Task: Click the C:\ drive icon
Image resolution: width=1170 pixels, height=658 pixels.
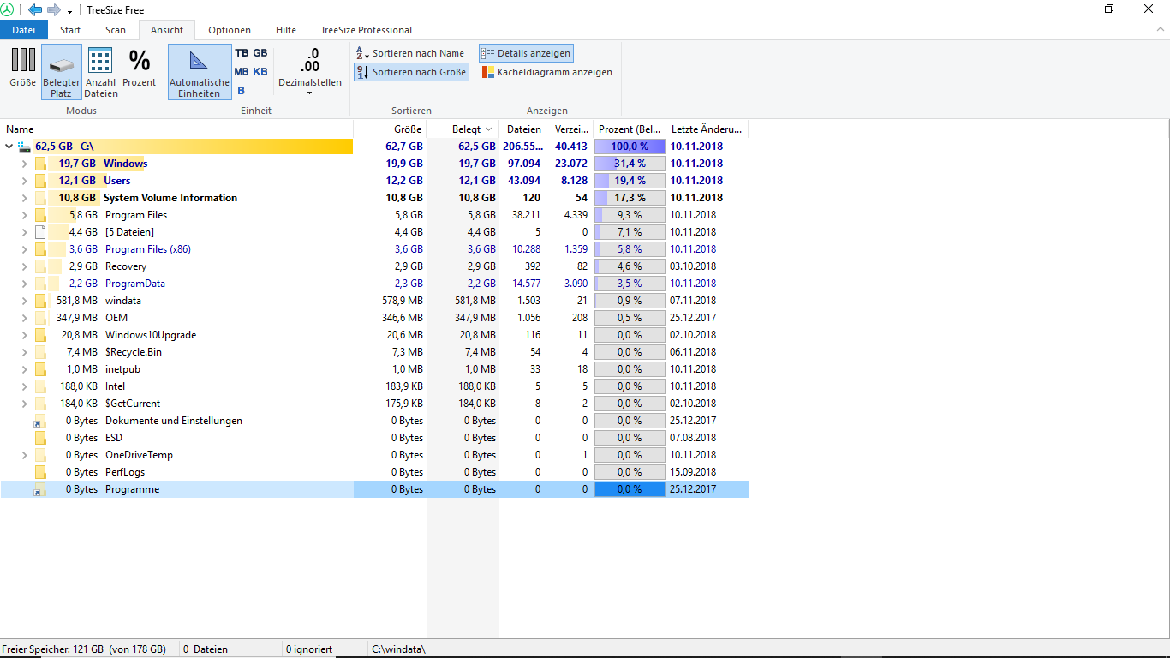Action: (x=24, y=147)
